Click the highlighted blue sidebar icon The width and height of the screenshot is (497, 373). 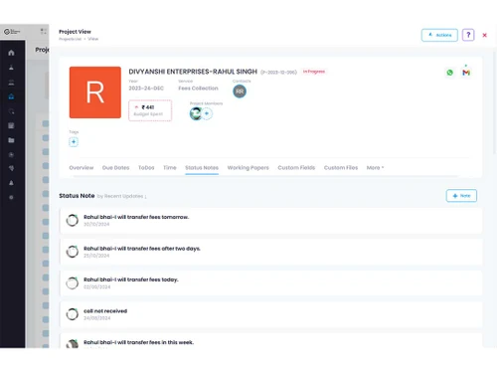point(11,96)
